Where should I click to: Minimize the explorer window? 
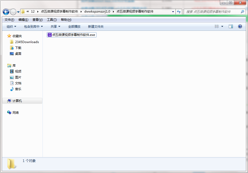coord(224,3)
